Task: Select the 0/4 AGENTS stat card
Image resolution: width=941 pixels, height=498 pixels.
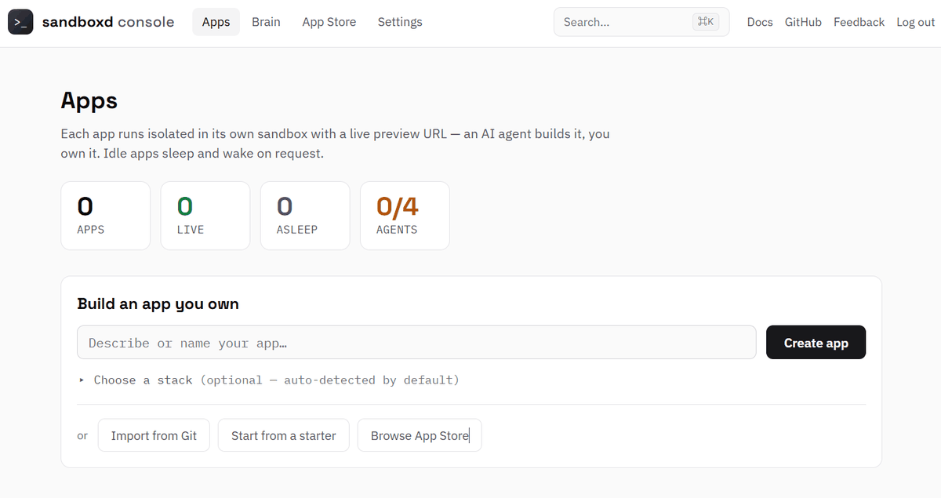Action: point(405,216)
